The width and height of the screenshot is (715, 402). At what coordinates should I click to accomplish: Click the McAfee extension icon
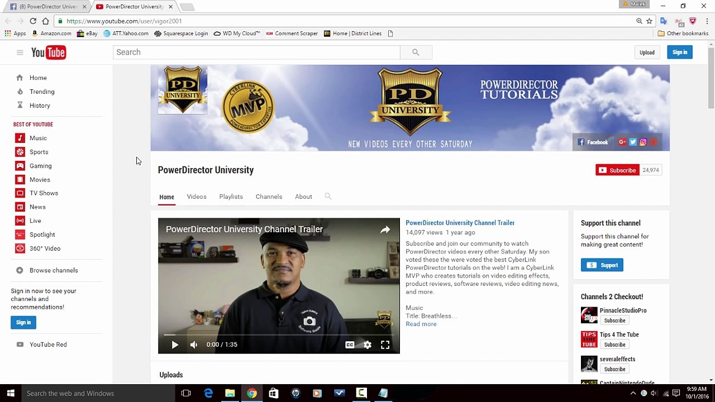[693, 21]
